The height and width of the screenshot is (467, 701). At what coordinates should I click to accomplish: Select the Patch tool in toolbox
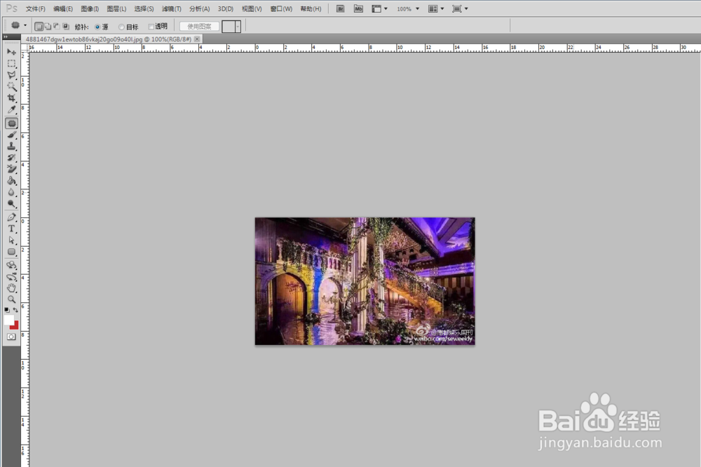[x=12, y=123]
